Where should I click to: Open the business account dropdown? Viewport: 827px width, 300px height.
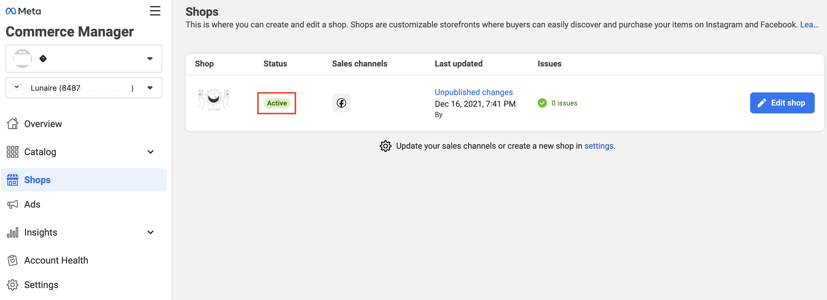coord(84,59)
